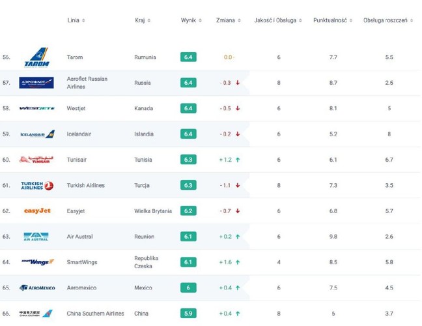This screenshot has width=422, height=326.
Task: Sort by Obsługa roszczeń column
Action: pos(388,20)
